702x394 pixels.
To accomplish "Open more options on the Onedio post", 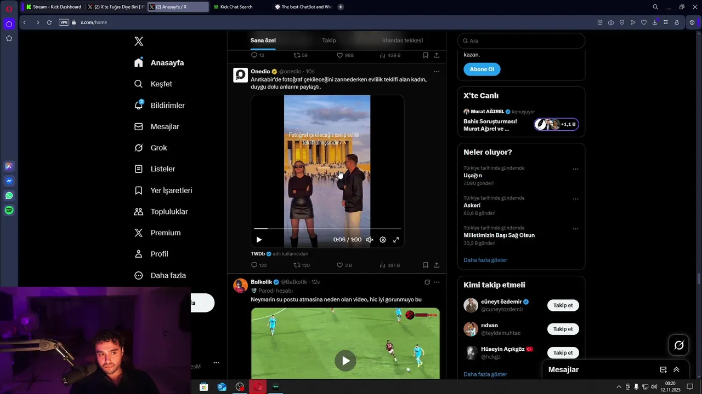I will 437,72.
